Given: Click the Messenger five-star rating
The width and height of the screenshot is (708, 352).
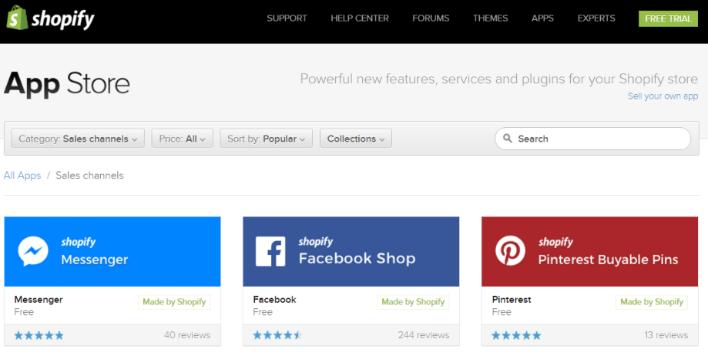Looking at the screenshot, I should point(39,335).
